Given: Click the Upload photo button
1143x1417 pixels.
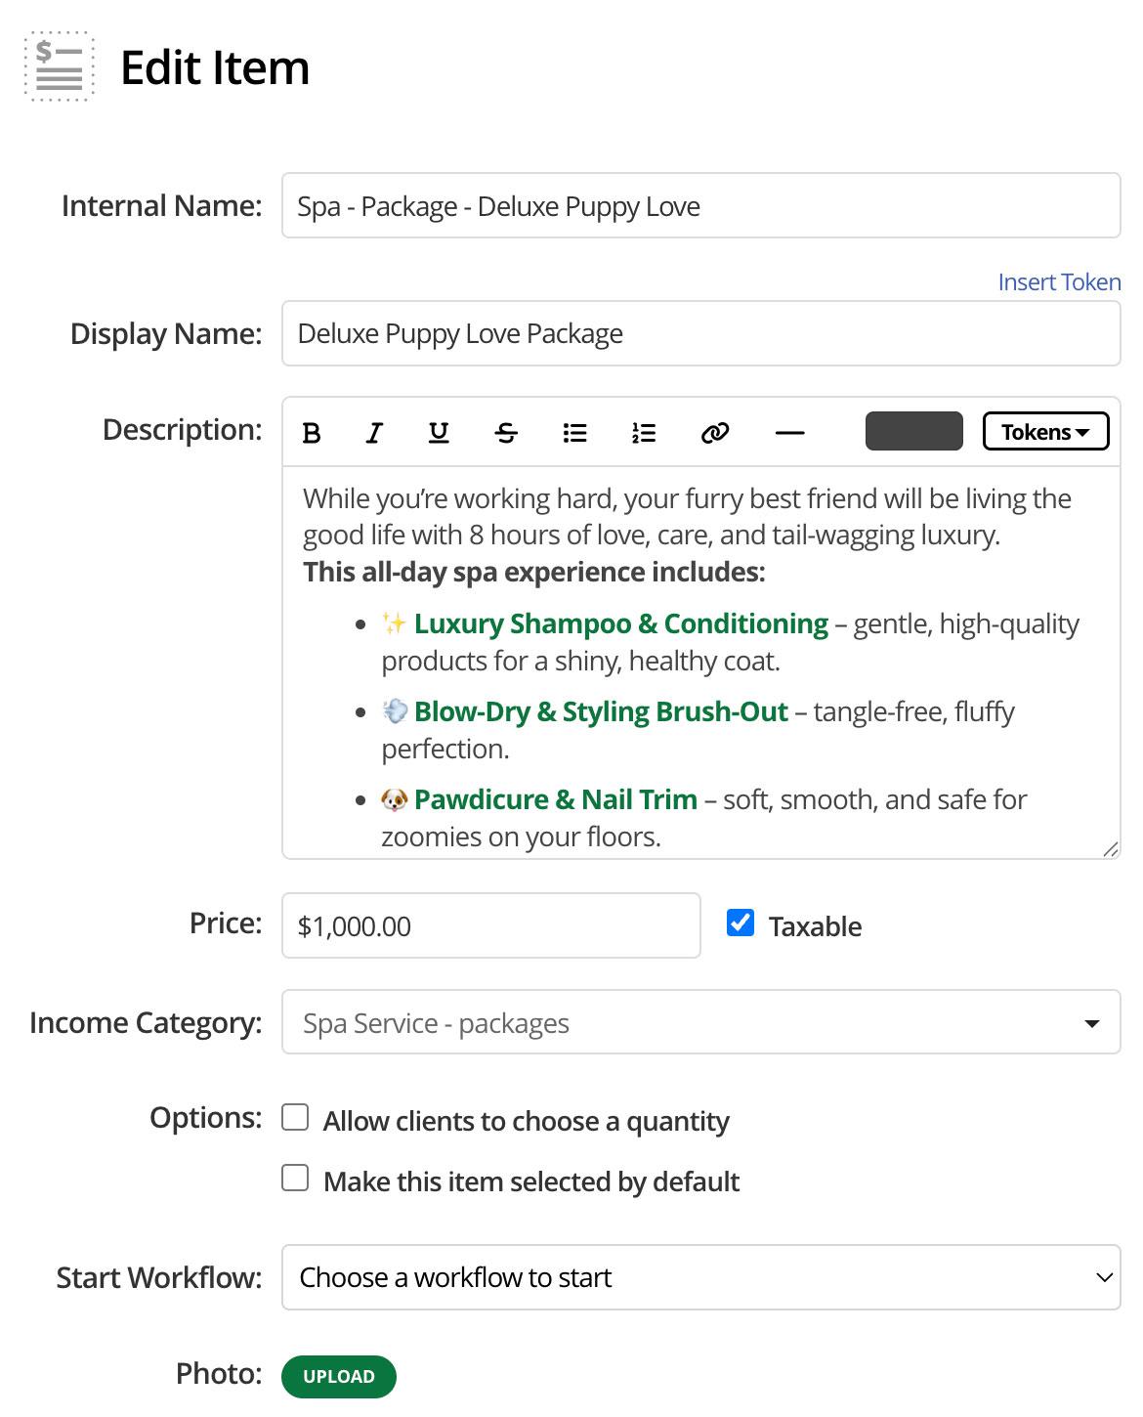Looking at the screenshot, I should 339,1376.
